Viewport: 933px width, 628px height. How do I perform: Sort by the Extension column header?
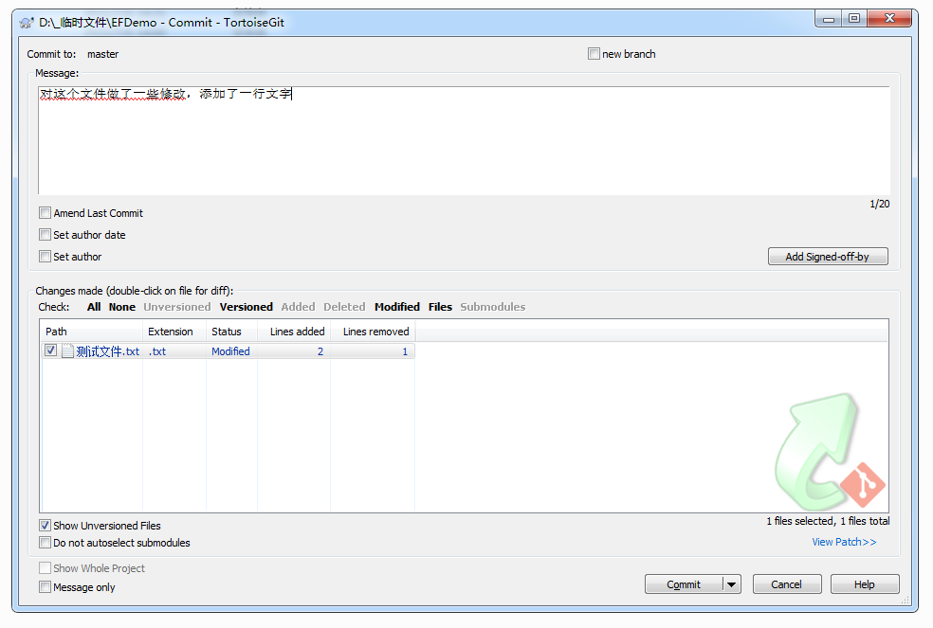(x=174, y=332)
